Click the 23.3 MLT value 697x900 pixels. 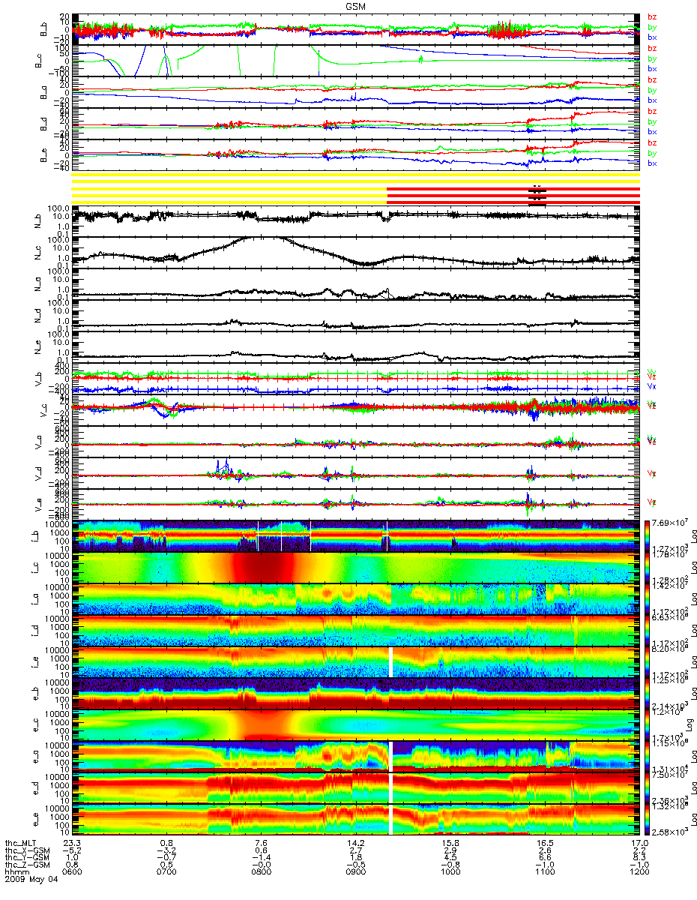point(72,843)
